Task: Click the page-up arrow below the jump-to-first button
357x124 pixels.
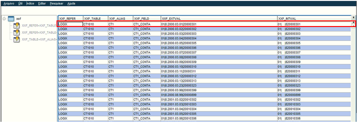Action: pyautogui.click(x=353, y=23)
